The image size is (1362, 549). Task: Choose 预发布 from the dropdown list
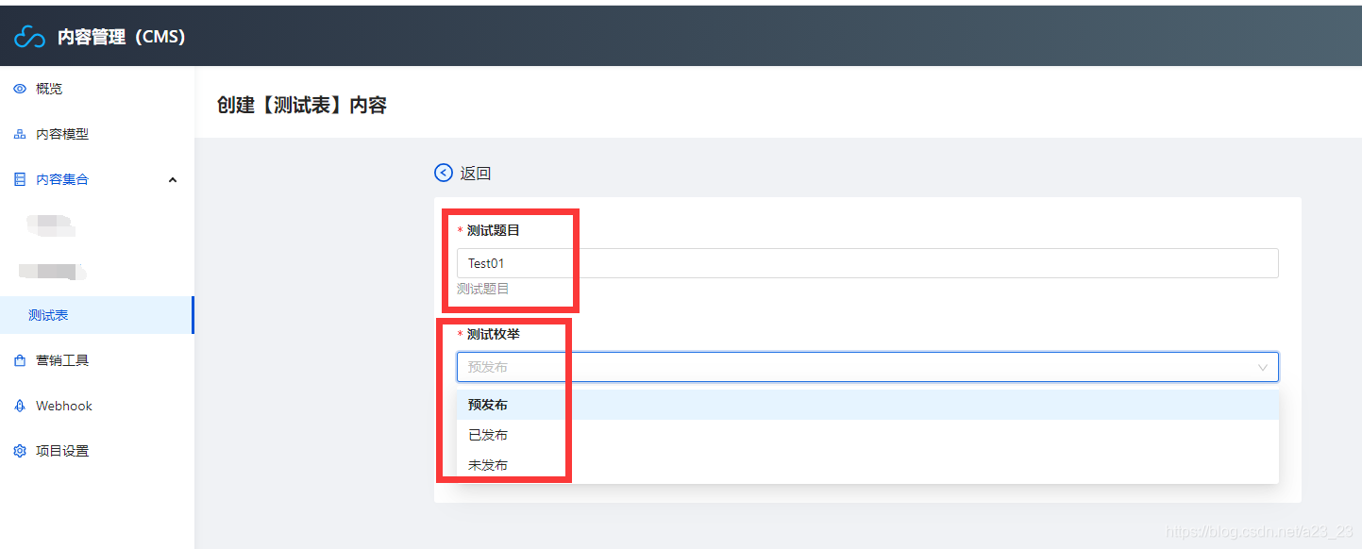867,405
